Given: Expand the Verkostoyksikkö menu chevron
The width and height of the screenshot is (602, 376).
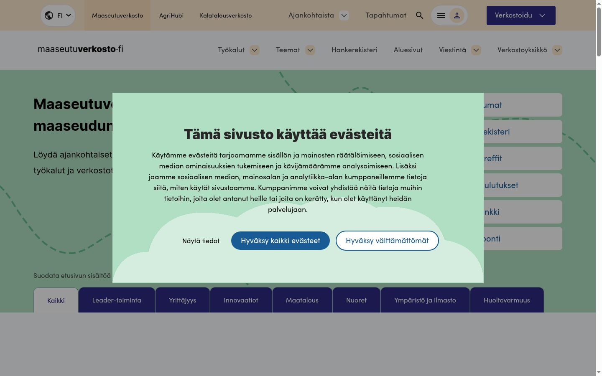Looking at the screenshot, I should [x=557, y=50].
